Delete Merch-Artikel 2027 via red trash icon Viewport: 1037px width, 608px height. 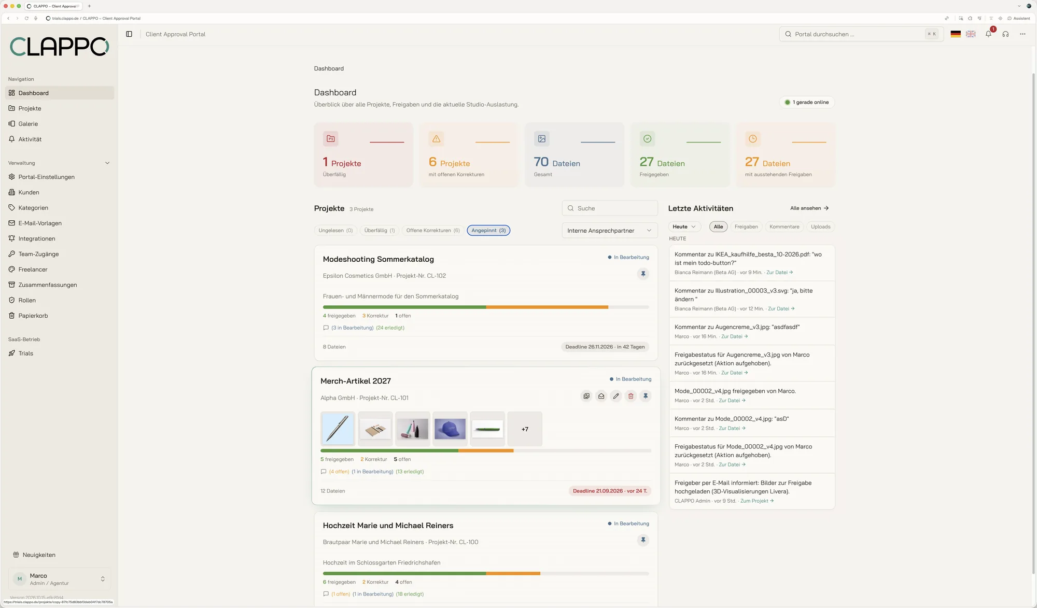pos(630,396)
